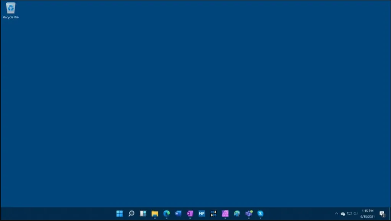391x221 pixels.
Task: Open the volume slider from the tray
Action: point(355,214)
